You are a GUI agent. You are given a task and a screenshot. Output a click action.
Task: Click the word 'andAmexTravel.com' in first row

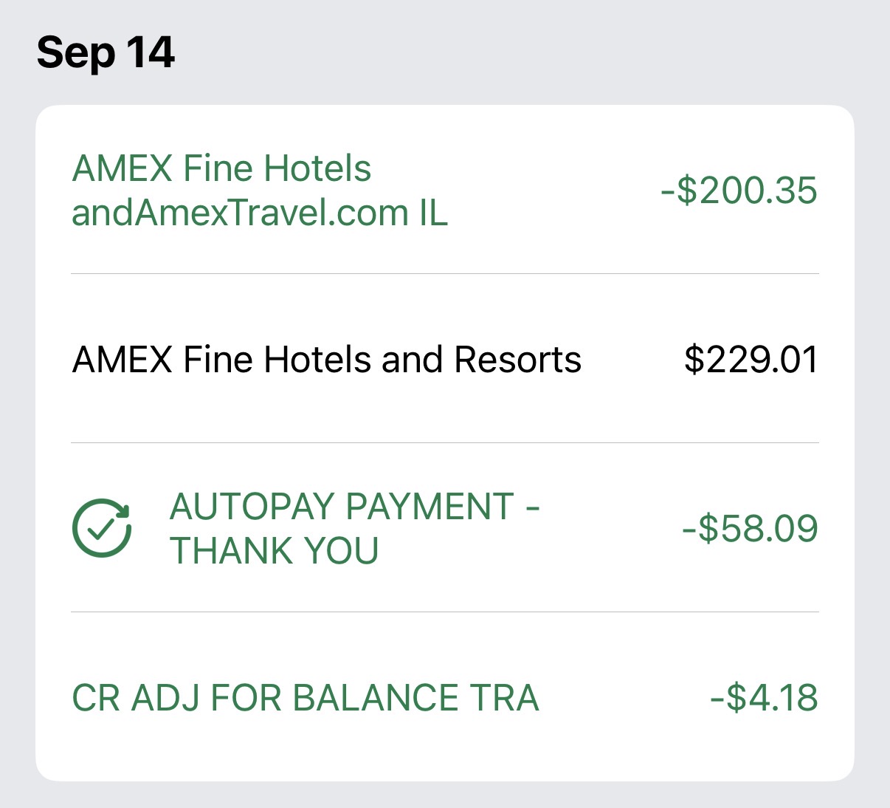240,213
